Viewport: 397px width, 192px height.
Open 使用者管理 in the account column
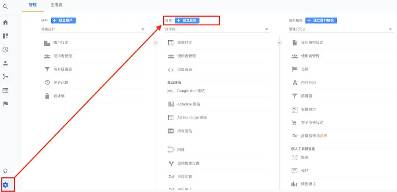click(63, 56)
